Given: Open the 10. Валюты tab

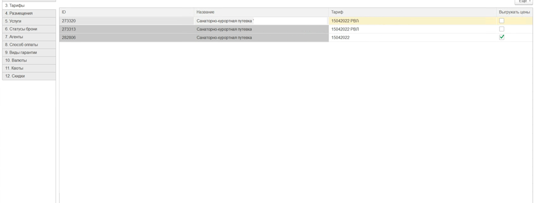Looking at the screenshot, I should coord(29,61).
